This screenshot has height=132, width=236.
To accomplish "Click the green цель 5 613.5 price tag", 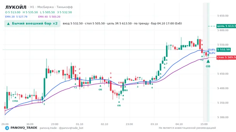I will tap(226, 26).
